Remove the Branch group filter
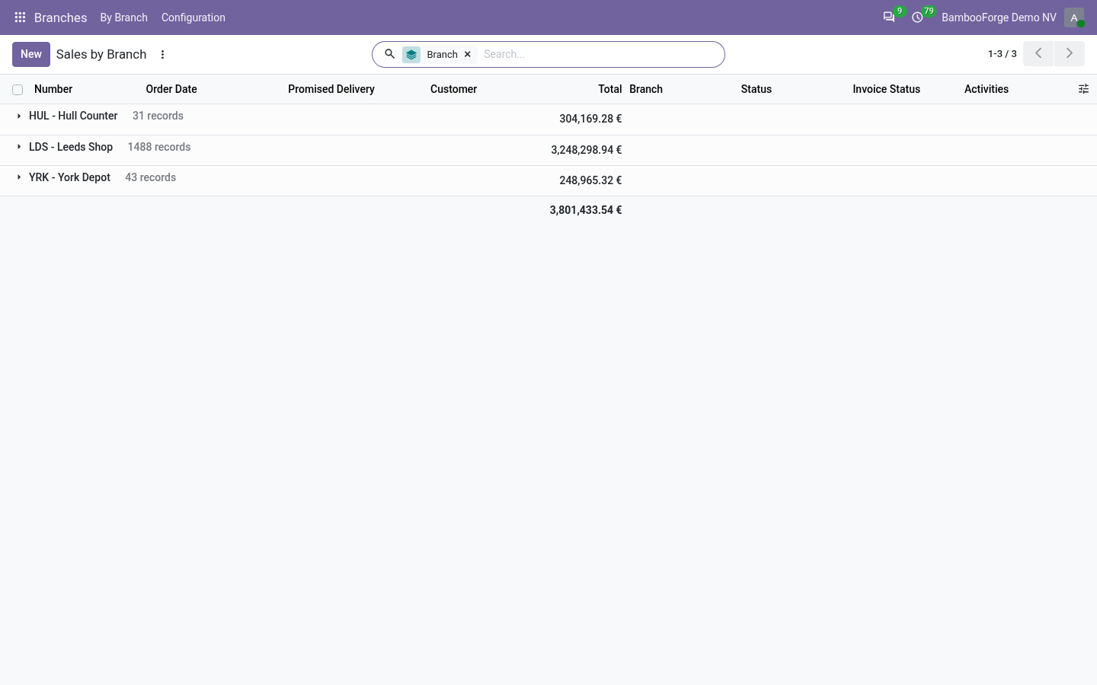This screenshot has height=685, width=1097. (468, 54)
